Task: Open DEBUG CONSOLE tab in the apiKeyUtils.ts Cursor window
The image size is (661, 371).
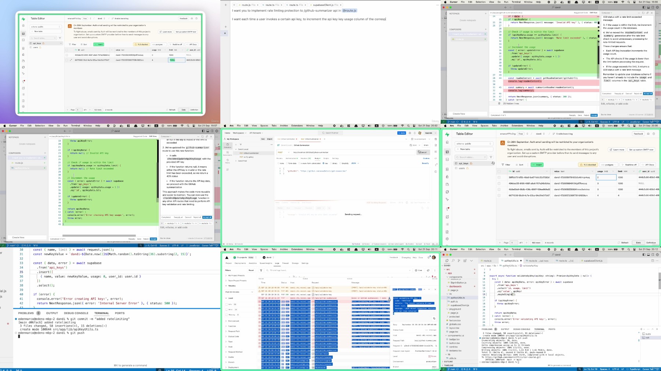Action: pyautogui.click(x=521, y=329)
